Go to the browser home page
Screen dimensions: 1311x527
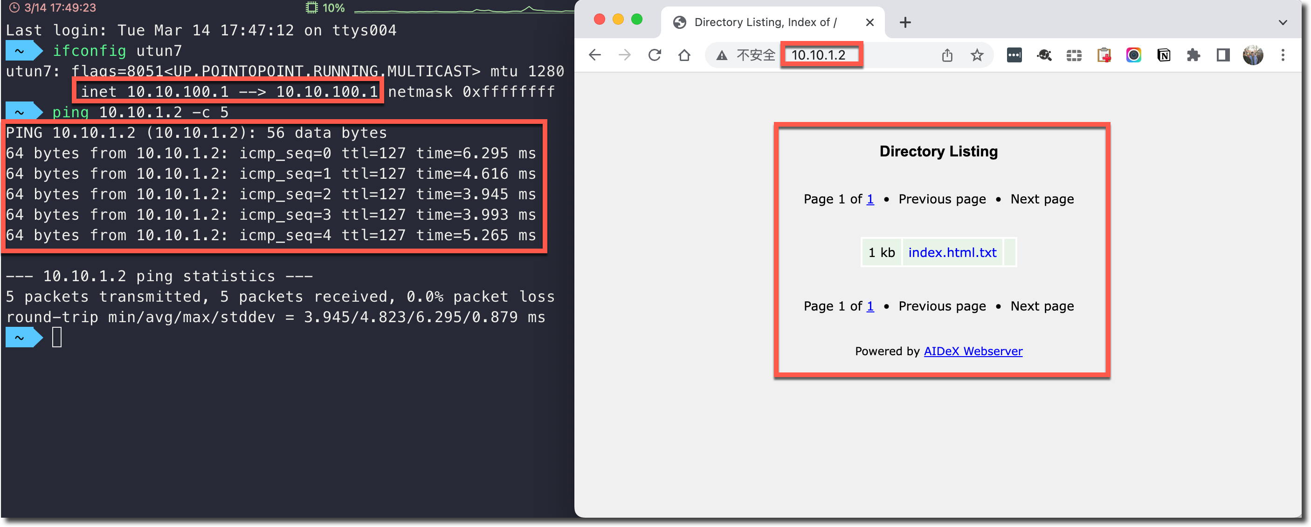coord(684,55)
